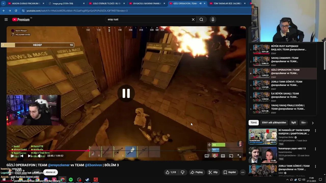
Task: Open Windows notification center
Action: coord(320,180)
